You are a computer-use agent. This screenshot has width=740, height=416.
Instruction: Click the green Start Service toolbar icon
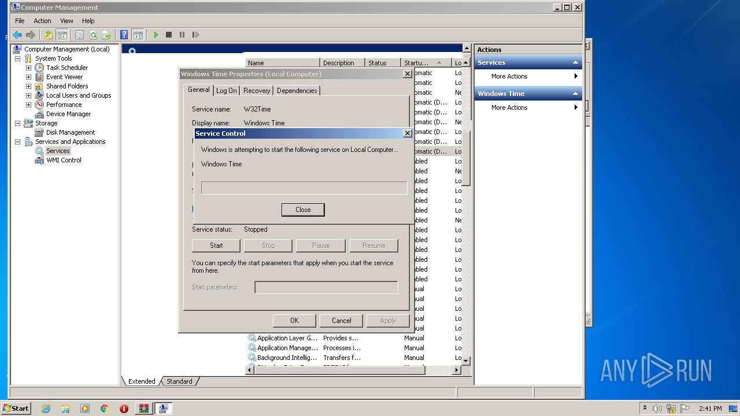156,35
